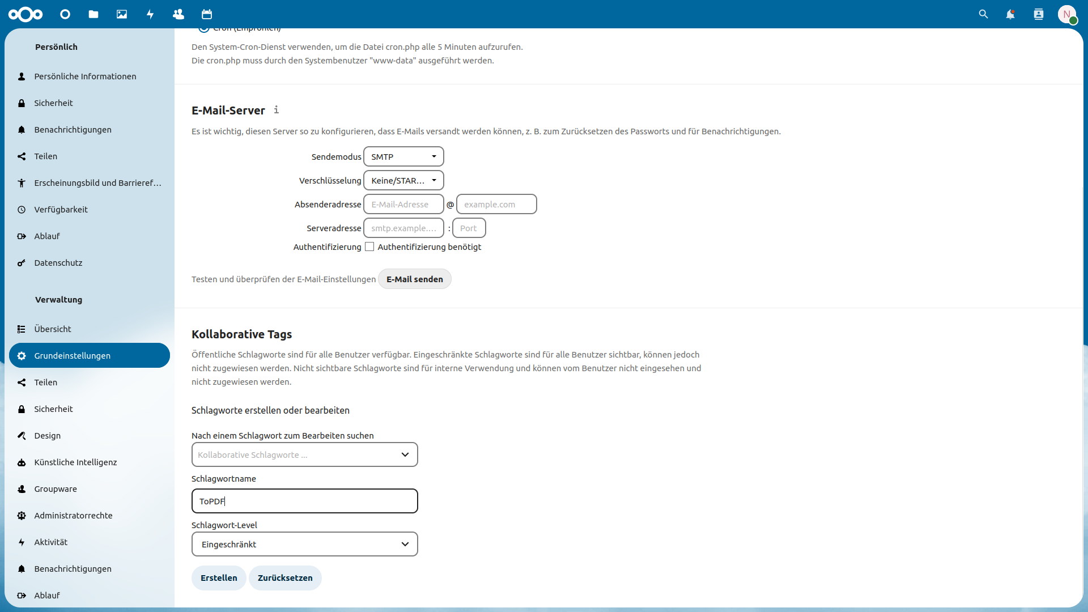The height and width of the screenshot is (612, 1088).
Task: Click clock icon of Verfügbarkeit
Action: click(22, 210)
